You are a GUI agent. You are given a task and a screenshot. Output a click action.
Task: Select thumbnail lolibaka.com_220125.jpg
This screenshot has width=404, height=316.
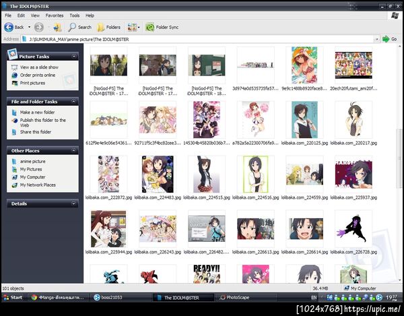pyautogui.click(x=304, y=120)
